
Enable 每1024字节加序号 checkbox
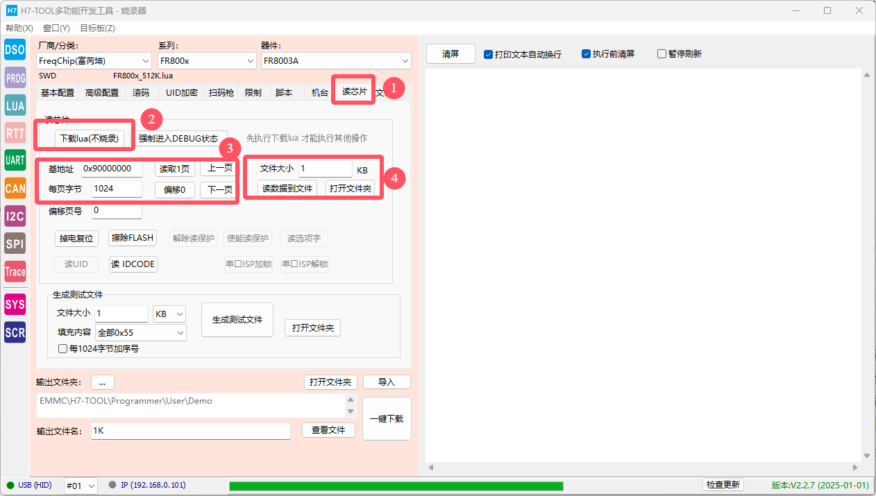pos(62,349)
